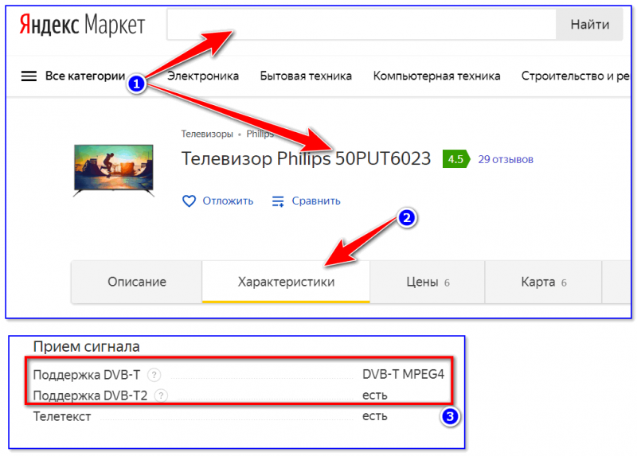637x456 pixels.
Task: Follow the Телевизоры breadcrumb link
Action: (207, 134)
